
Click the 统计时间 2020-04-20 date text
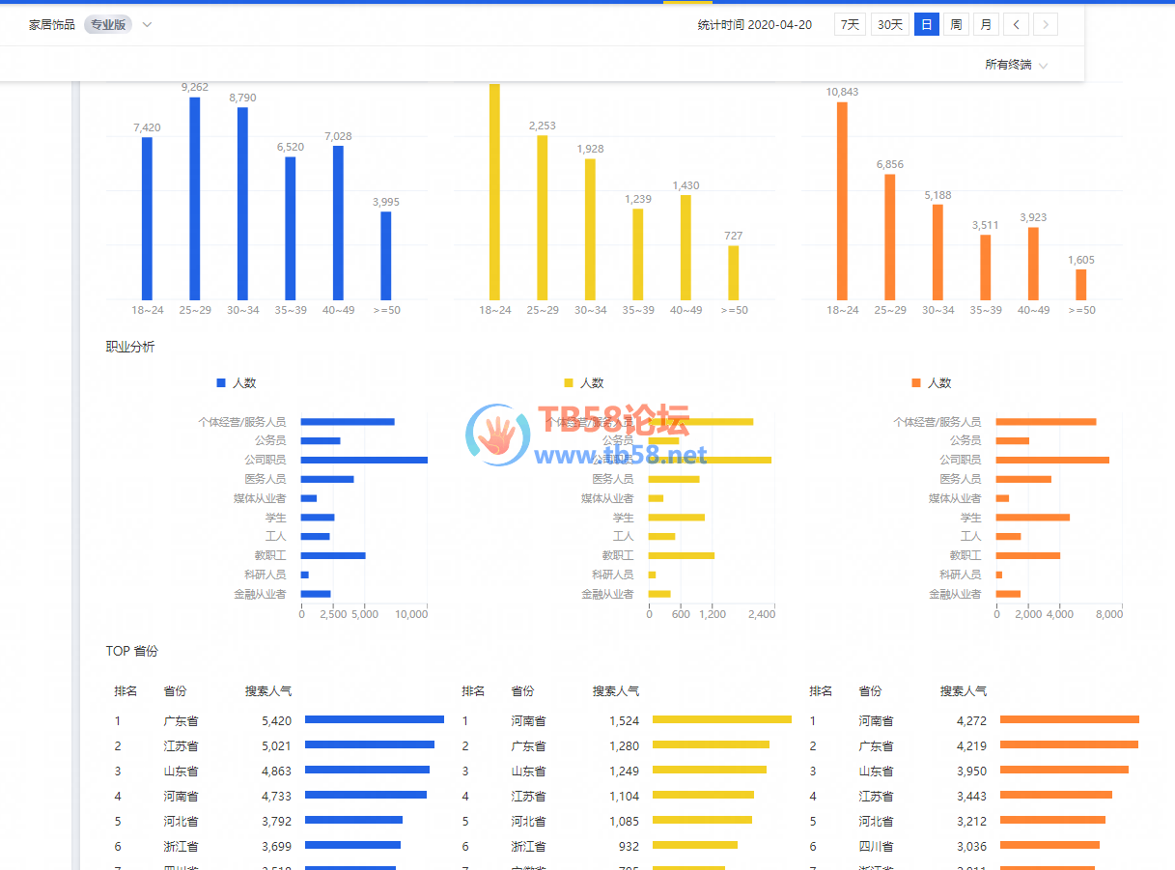click(x=754, y=25)
